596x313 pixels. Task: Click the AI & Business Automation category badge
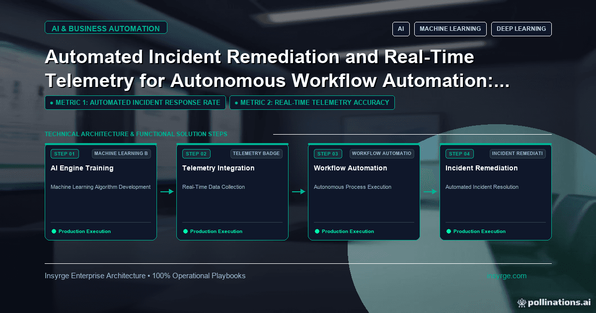click(106, 28)
